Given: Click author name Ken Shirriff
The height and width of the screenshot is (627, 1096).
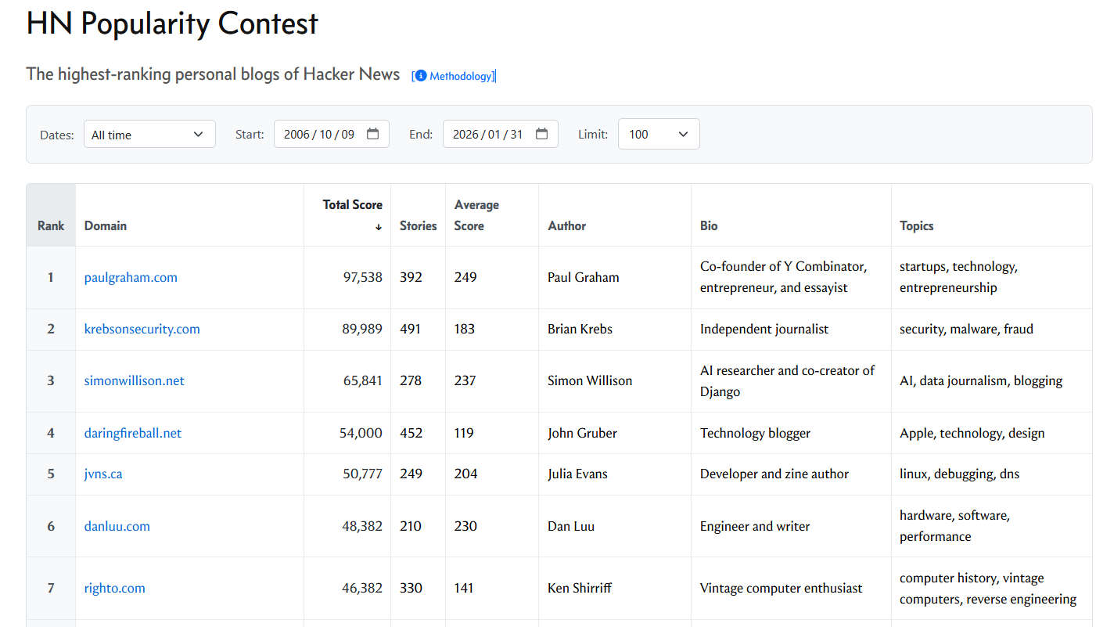Looking at the screenshot, I should (x=580, y=588).
